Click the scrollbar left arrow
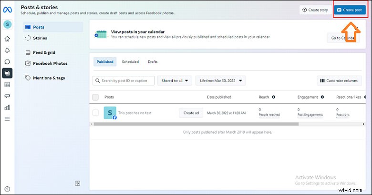The image size is (372, 195). 92,124
